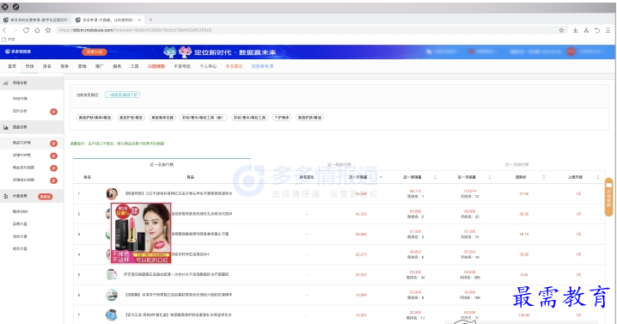This screenshot has width=617, height=324.
Task: Click the orange upgrade button in the header
Action: [94, 52]
